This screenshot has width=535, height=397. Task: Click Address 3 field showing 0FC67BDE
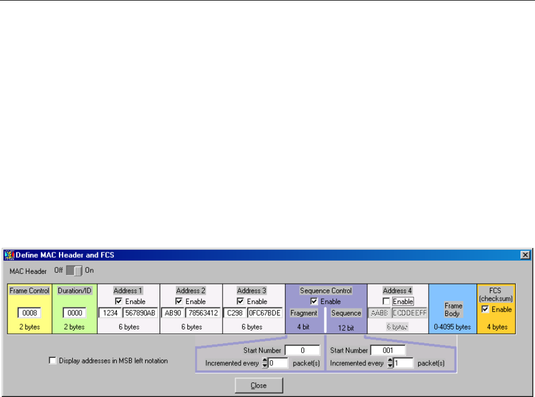click(x=265, y=313)
